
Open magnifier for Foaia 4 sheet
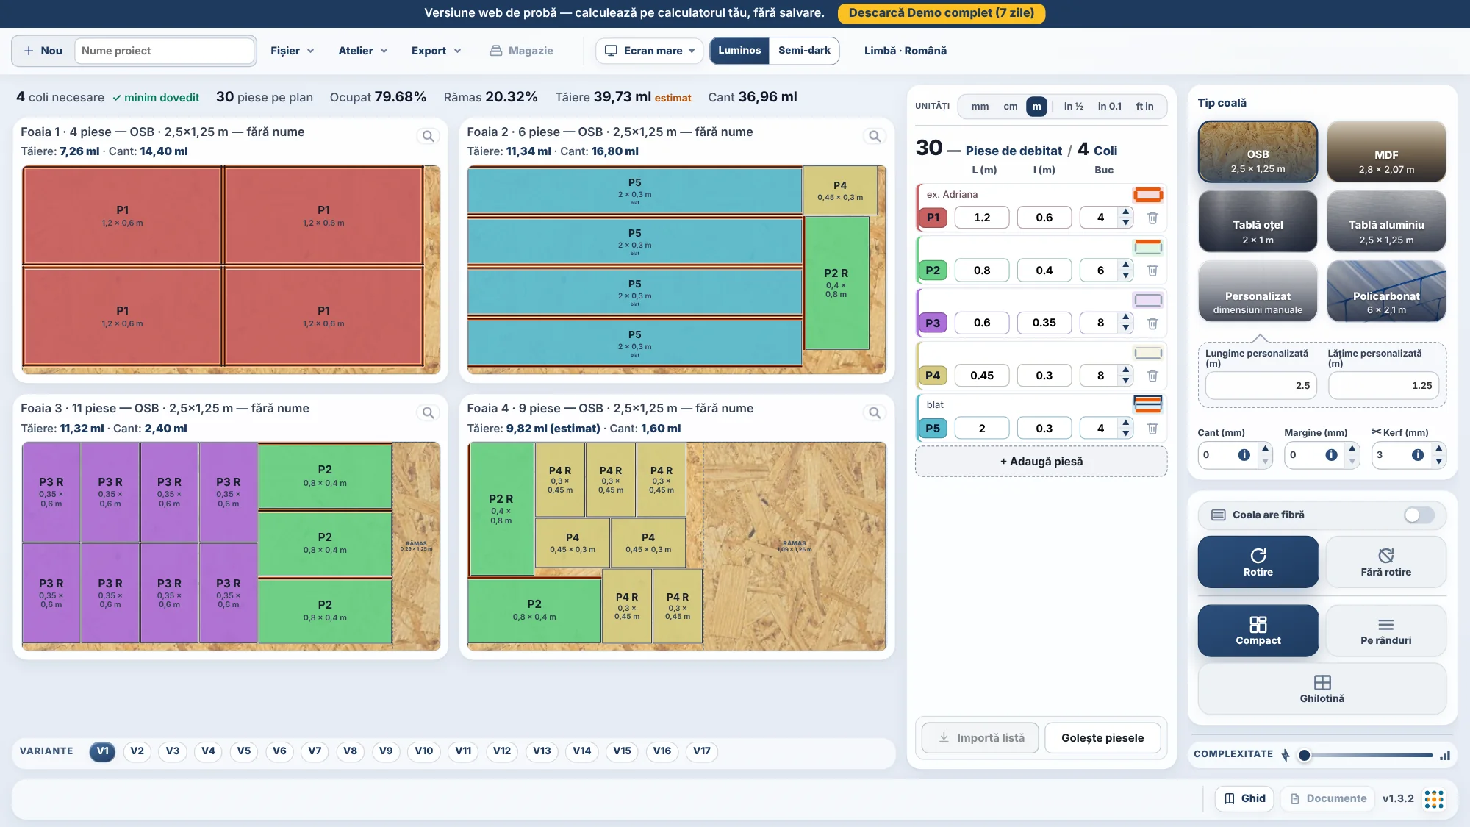[x=875, y=413]
